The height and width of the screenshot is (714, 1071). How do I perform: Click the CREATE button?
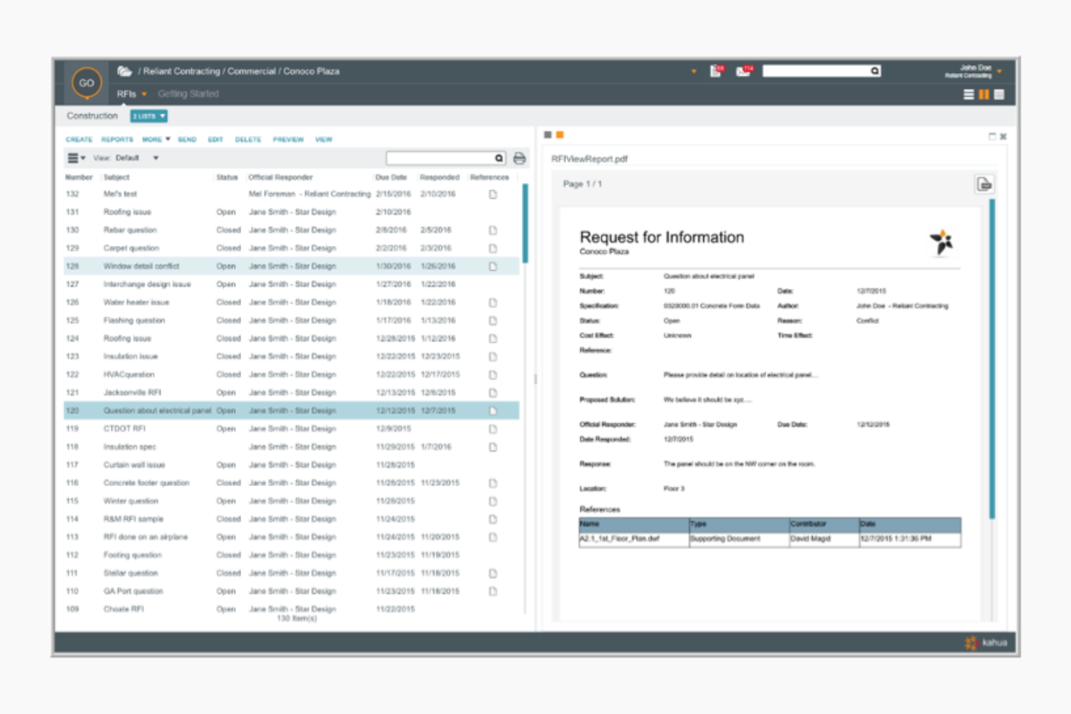pos(79,140)
